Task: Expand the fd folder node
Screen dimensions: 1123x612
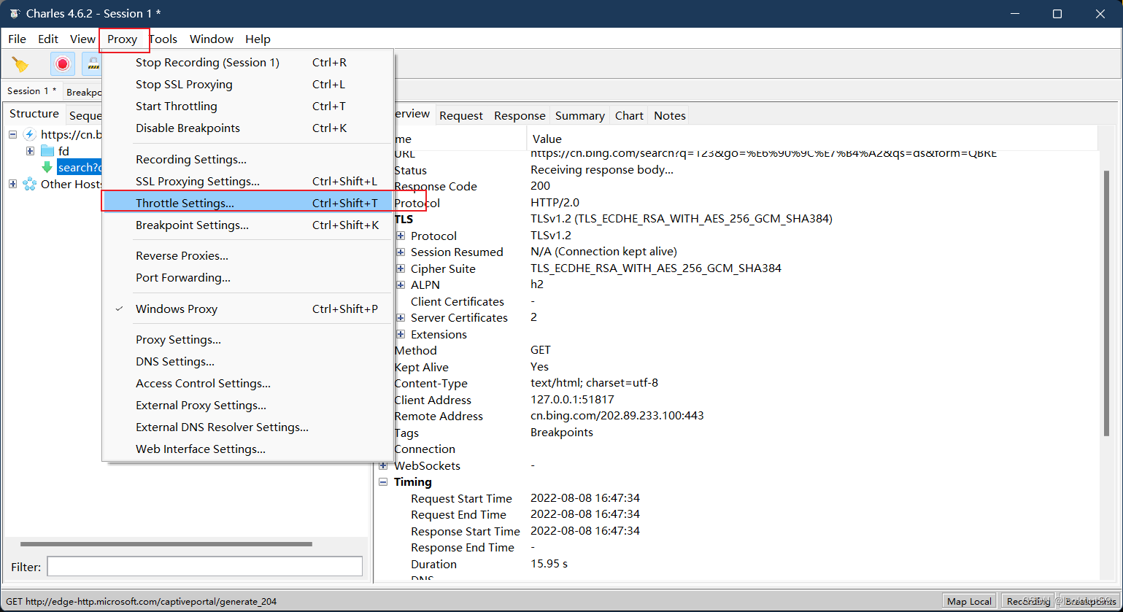Action: (x=30, y=151)
